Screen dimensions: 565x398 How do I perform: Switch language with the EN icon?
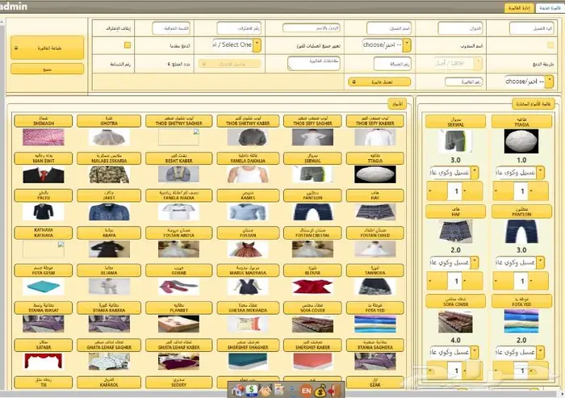[307, 389]
